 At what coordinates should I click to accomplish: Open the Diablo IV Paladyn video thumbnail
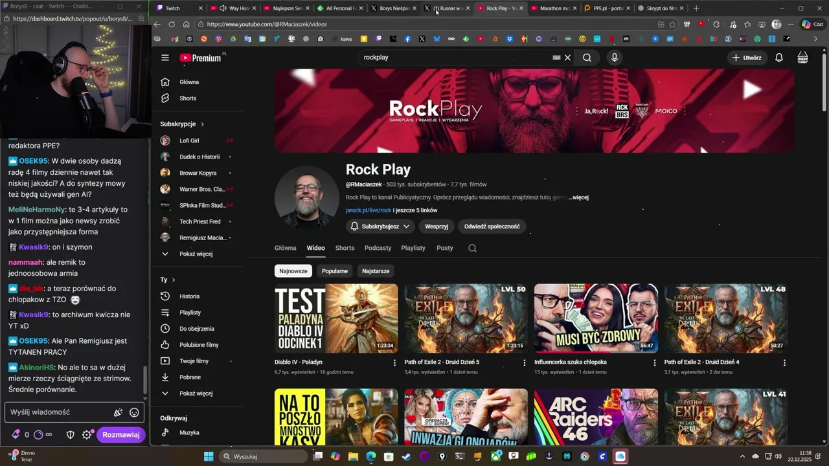[336, 318]
